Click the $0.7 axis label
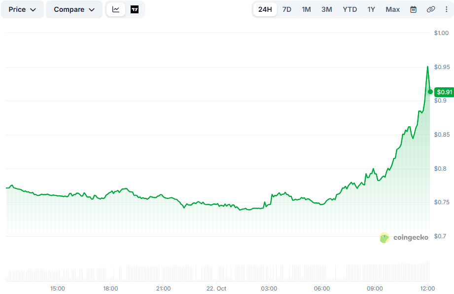 [x=440, y=236]
